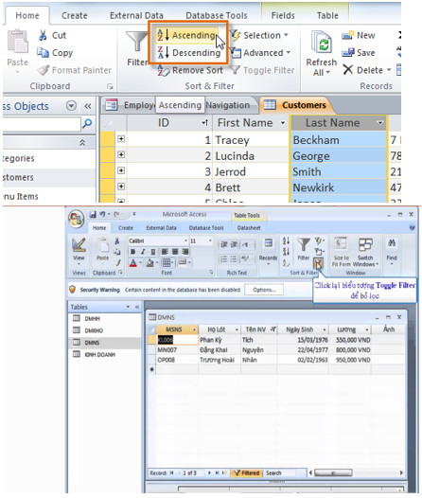
Task: Toggle bold formatting in Font group
Action: click(x=133, y=252)
